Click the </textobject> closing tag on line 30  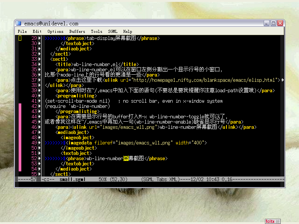click(x=77, y=43)
